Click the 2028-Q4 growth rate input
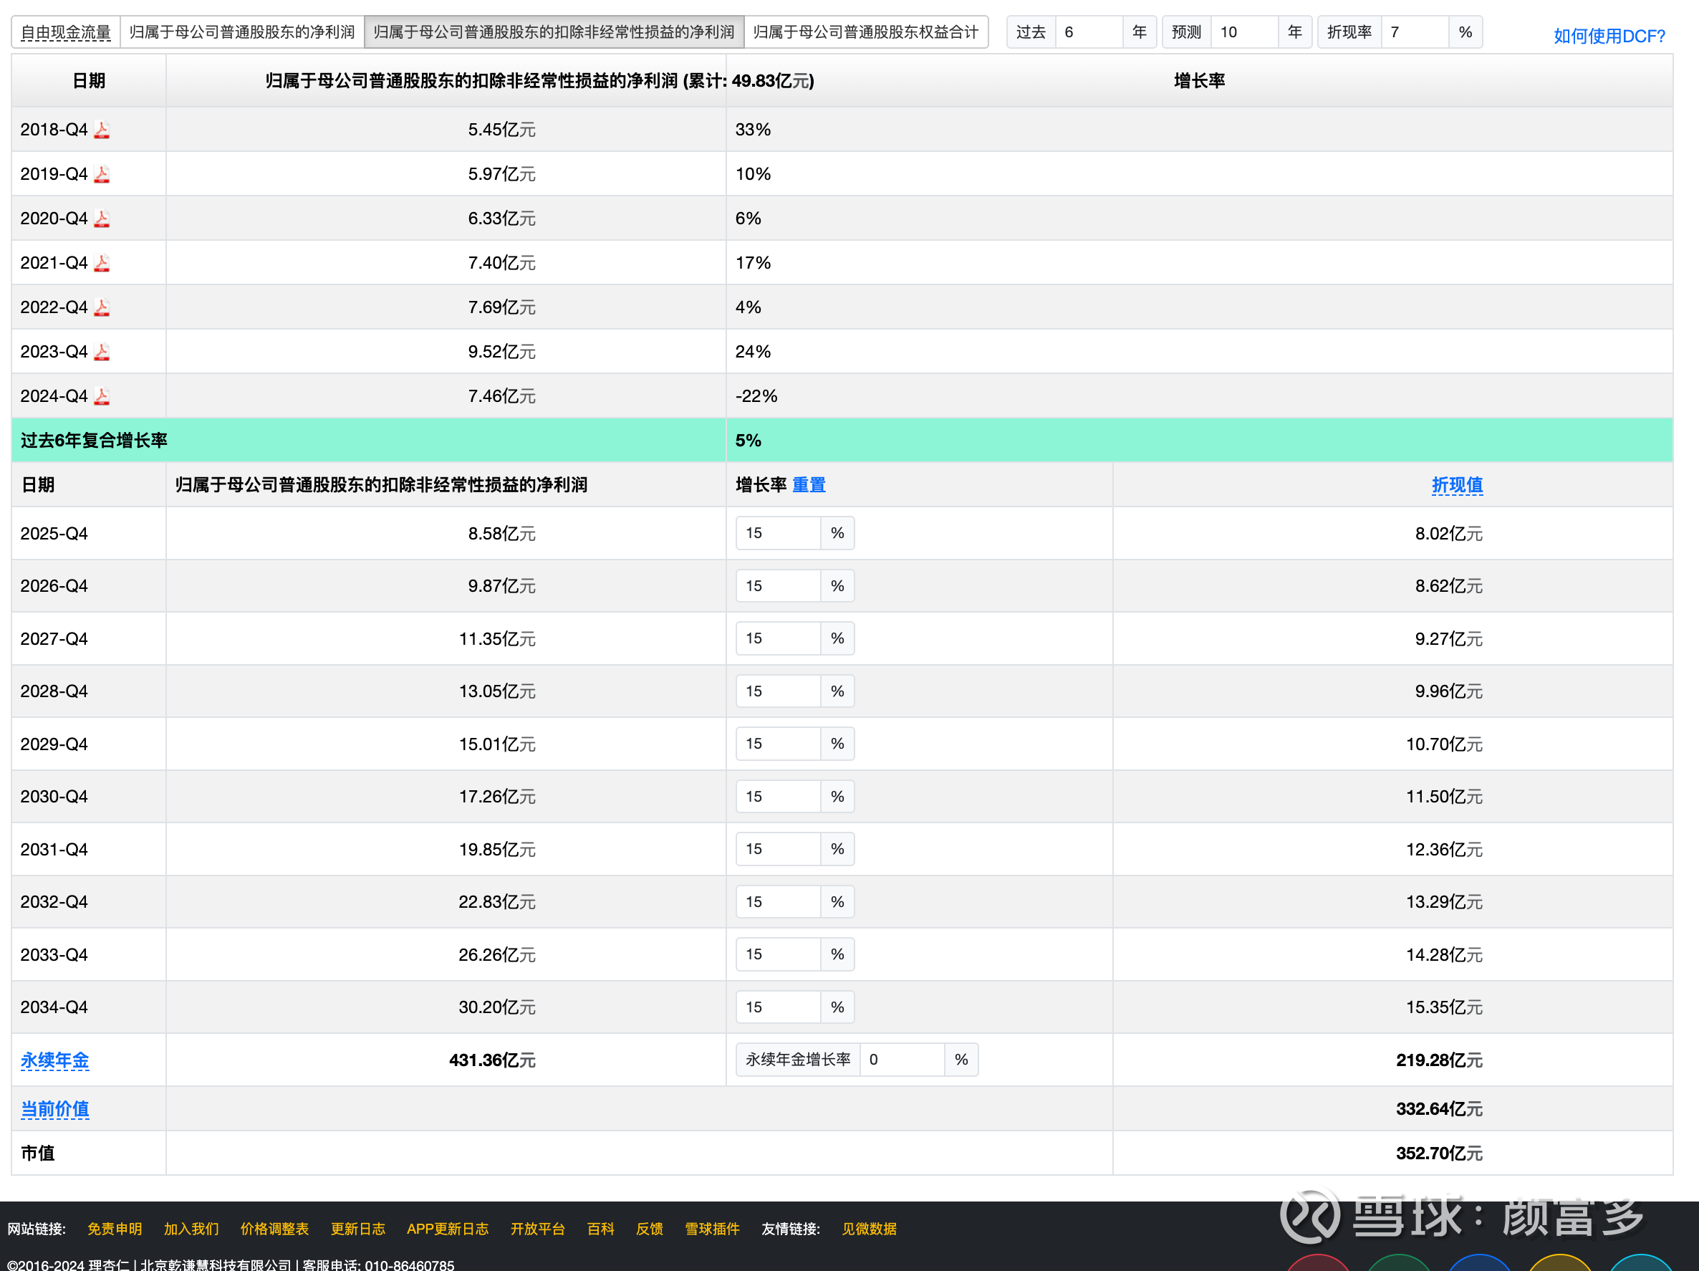1699x1271 pixels. point(778,691)
